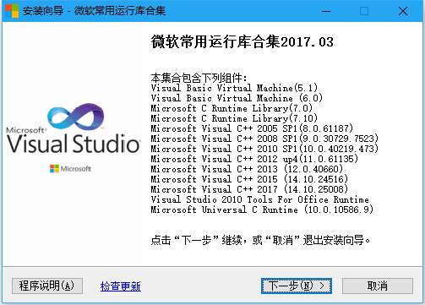Click Microsoft Universal C Runtime (10.0.10586.9)
The width and height of the screenshot is (425, 305).
[262, 210]
